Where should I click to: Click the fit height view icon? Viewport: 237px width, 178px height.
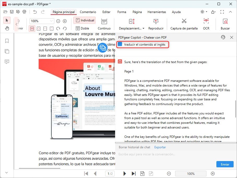51,28
